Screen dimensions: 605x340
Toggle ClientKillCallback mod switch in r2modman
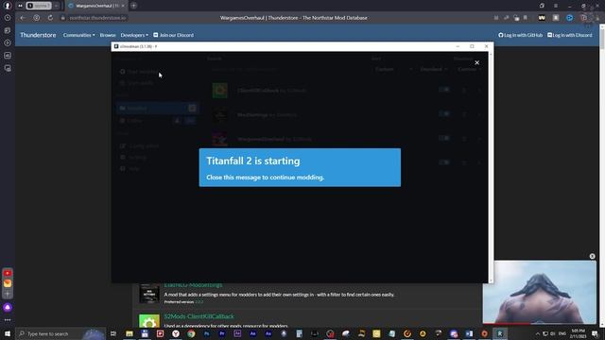point(444,90)
